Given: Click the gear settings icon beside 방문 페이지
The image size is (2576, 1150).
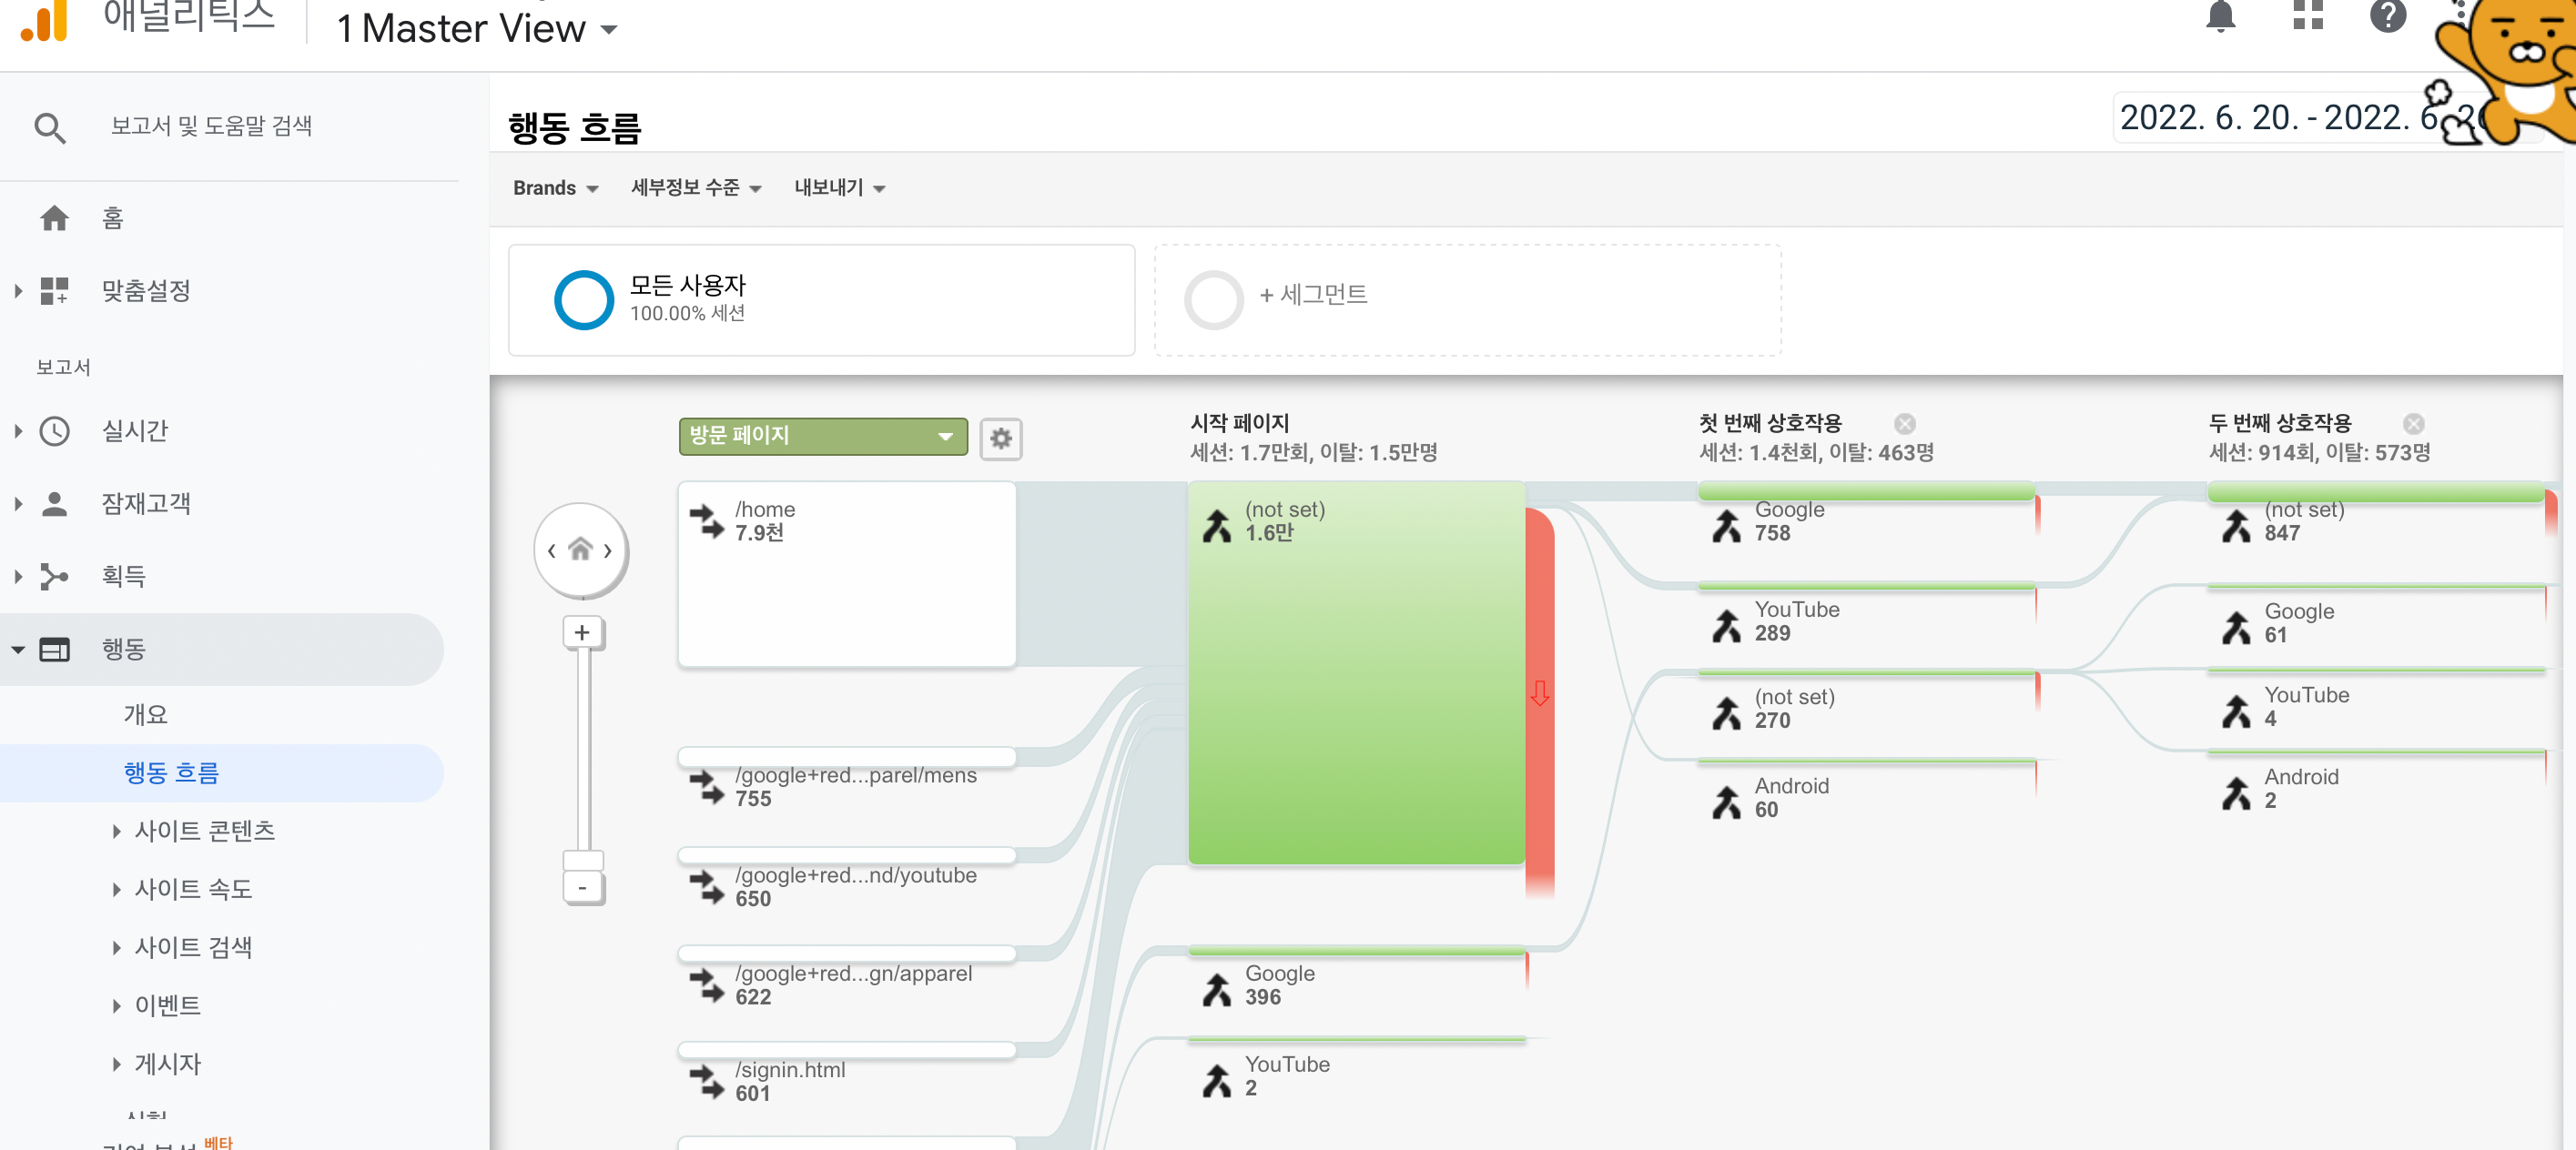Looking at the screenshot, I should coord(1000,438).
